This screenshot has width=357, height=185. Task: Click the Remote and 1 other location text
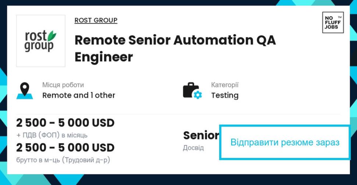click(79, 95)
